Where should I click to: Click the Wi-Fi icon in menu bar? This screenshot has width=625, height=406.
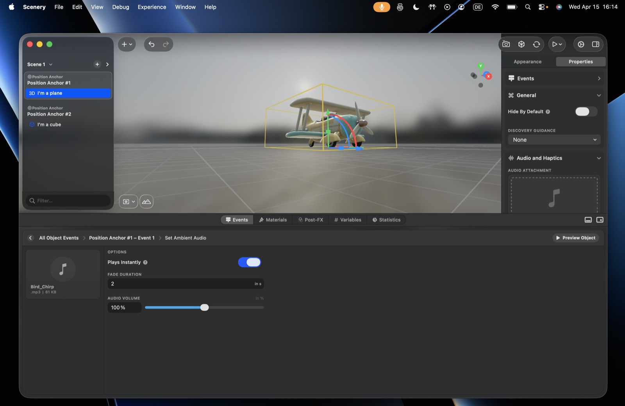pos(495,7)
